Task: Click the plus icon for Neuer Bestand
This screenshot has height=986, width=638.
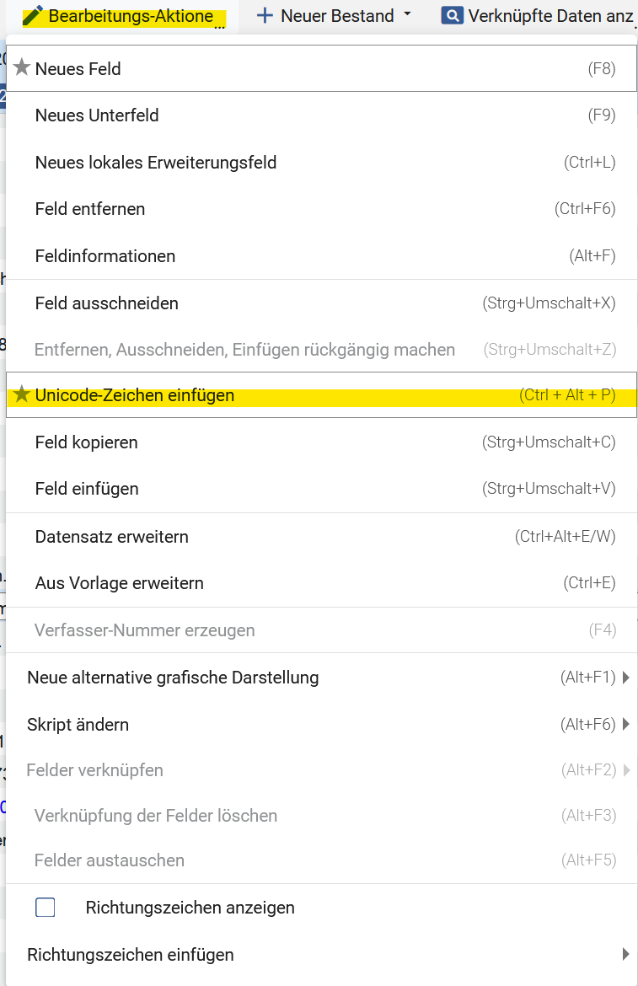Action: (265, 16)
